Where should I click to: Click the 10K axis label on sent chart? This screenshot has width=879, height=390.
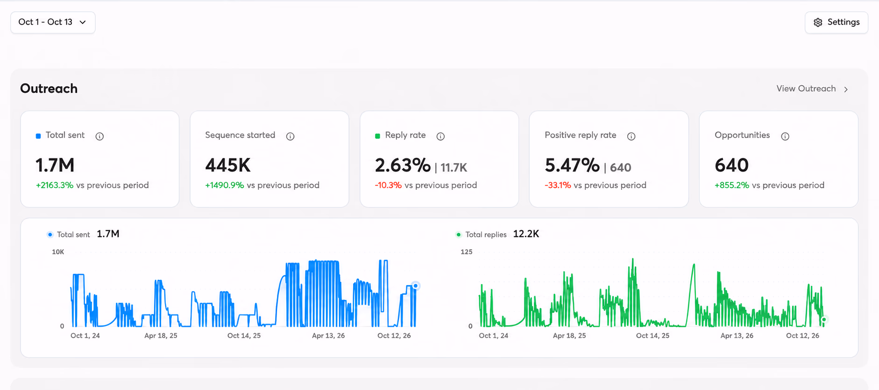pos(58,252)
